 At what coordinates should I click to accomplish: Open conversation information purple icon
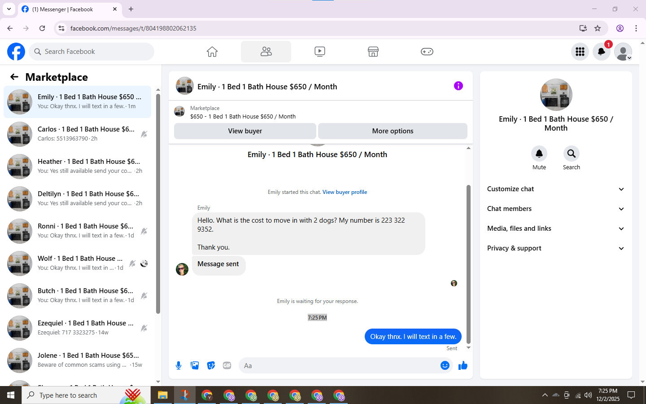[458, 86]
